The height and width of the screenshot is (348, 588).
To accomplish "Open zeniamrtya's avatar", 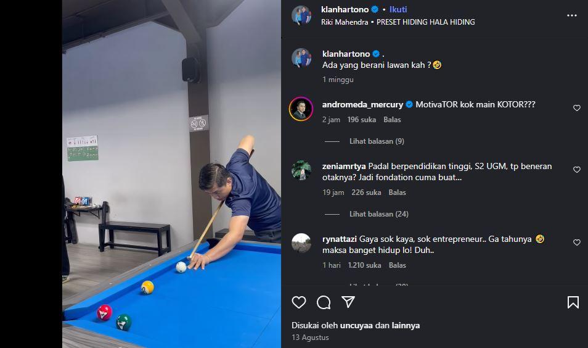I will click(x=301, y=170).
